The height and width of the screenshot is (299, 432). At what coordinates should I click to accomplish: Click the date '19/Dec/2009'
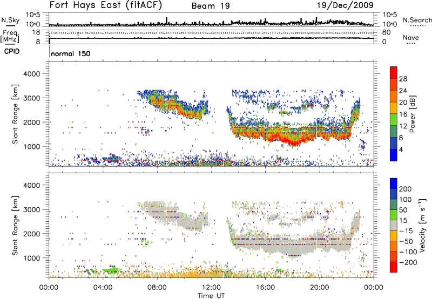(345, 5)
